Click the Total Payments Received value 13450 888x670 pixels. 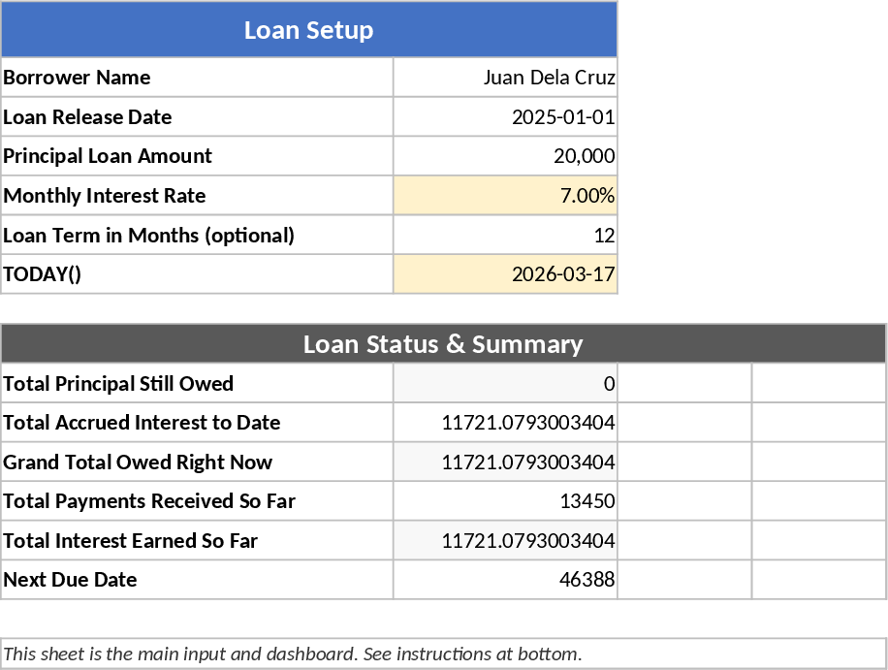click(x=505, y=501)
